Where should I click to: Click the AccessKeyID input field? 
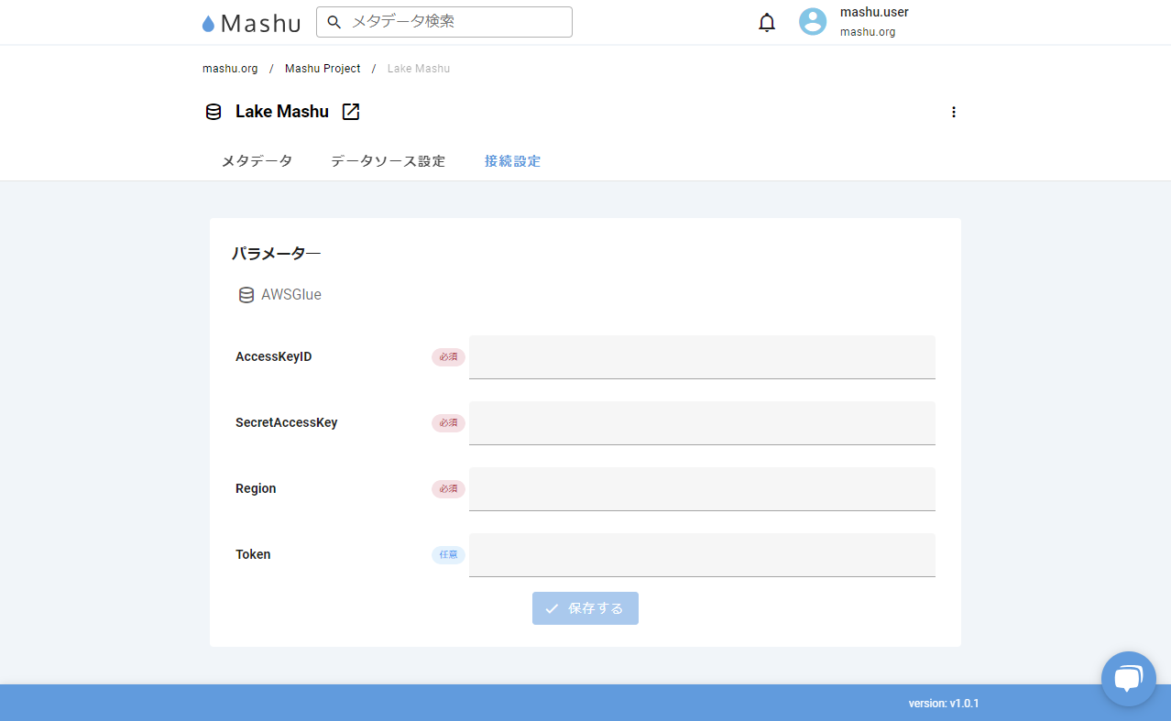(x=702, y=356)
